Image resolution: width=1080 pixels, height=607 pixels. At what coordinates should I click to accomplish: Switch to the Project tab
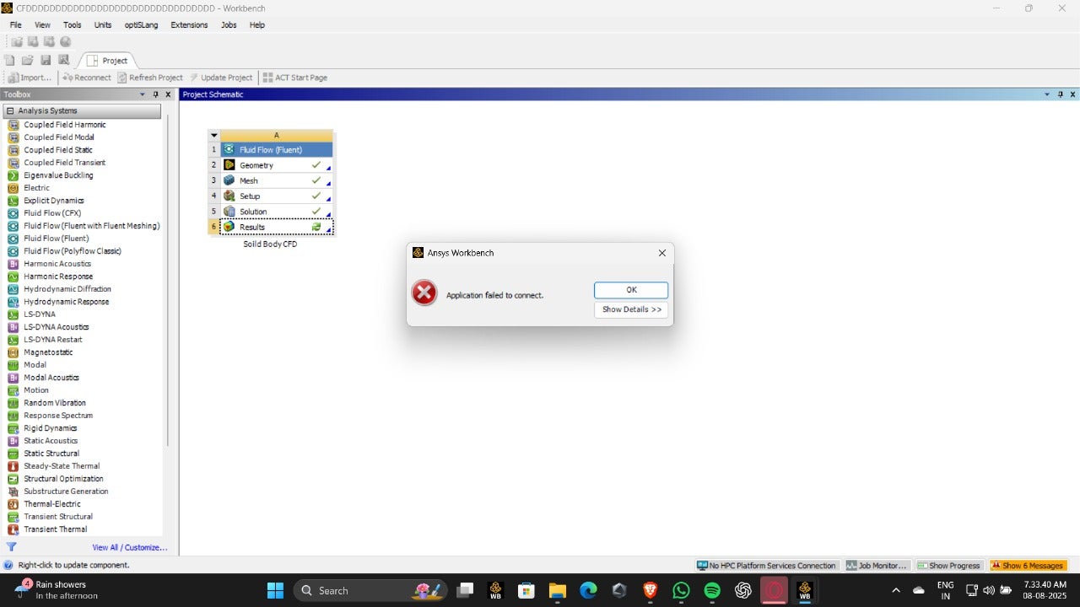pos(108,61)
